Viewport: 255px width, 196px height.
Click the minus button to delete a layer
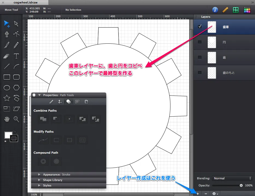pos(206,194)
